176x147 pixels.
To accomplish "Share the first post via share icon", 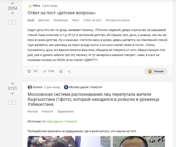I will pos(69,71).
